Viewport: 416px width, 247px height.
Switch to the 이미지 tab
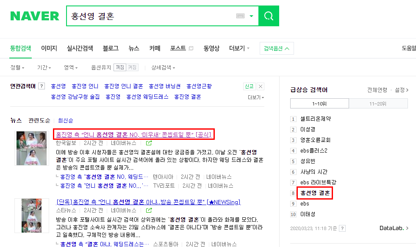[49, 48]
